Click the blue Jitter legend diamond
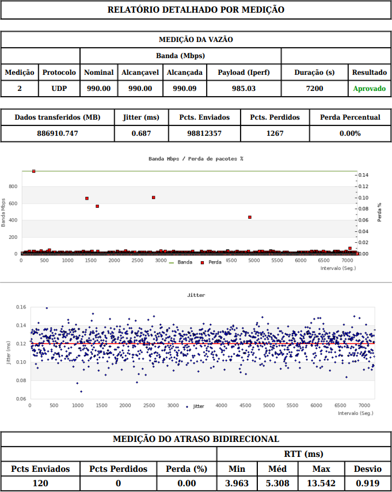 coord(187,406)
